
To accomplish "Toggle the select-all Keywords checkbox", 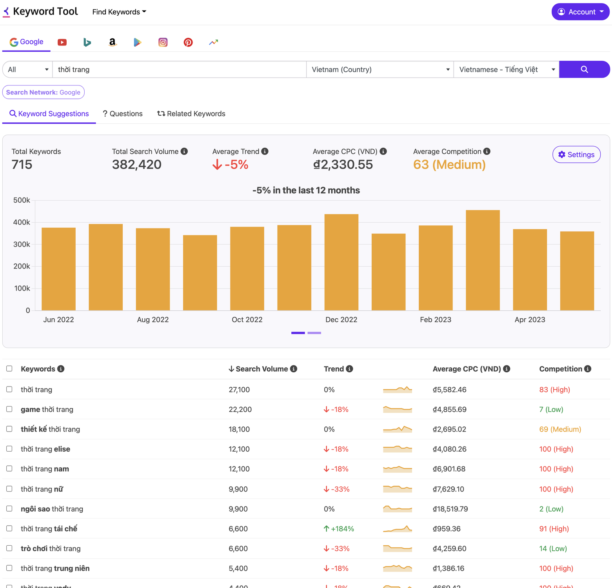I will click(9, 368).
